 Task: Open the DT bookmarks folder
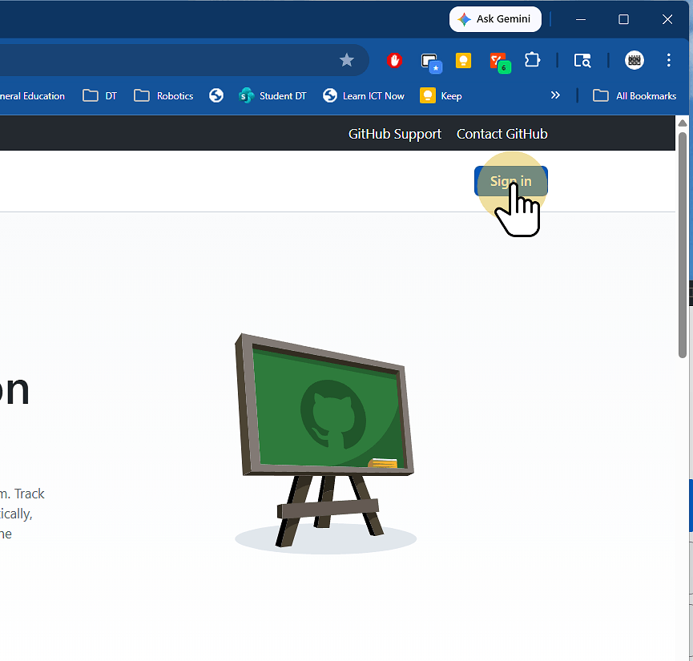coord(100,95)
